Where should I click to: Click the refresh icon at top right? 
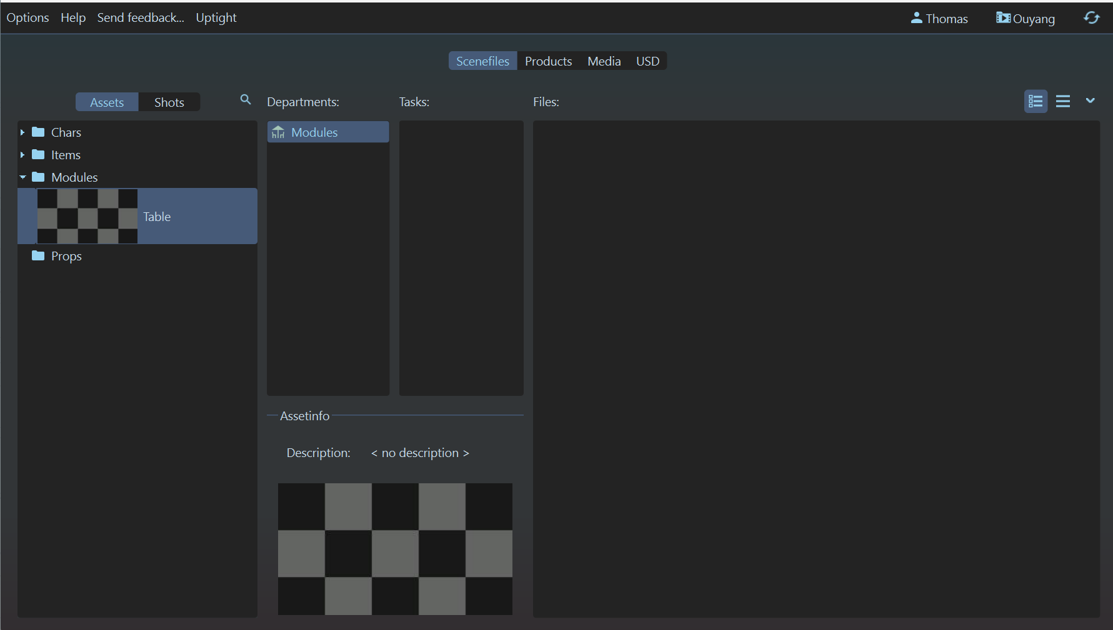tap(1091, 18)
